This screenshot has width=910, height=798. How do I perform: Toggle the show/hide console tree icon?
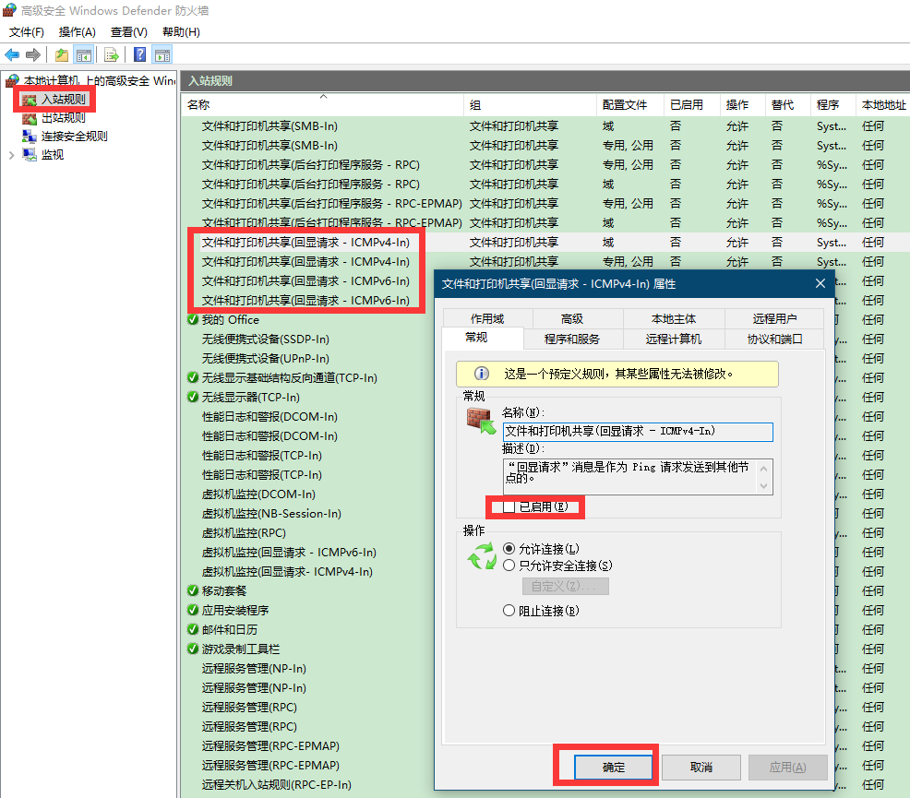[84, 55]
